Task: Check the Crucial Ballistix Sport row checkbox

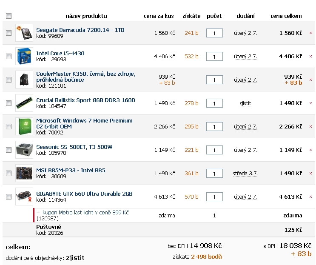Action: [x=9, y=103]
